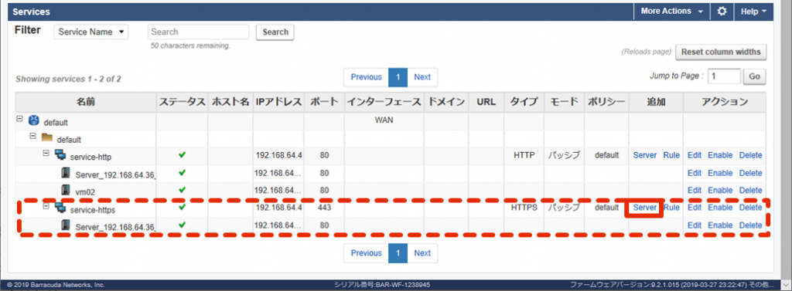Click the service-https network icon
The width and height of the screenshot is (792, 291).
(x=60, y=208)
